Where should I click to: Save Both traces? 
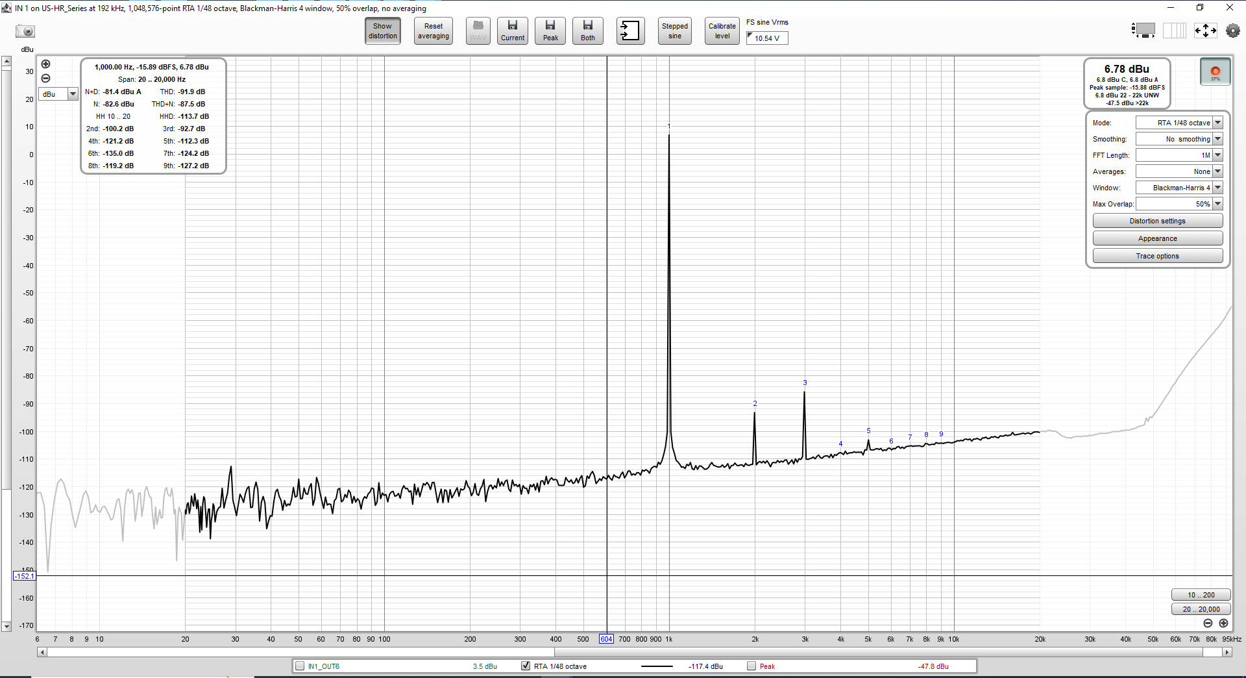[588, 31]
